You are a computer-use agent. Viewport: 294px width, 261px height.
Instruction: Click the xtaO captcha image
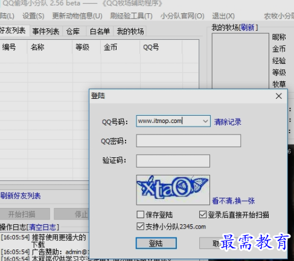pyautogui.click(x=173, y=190)
